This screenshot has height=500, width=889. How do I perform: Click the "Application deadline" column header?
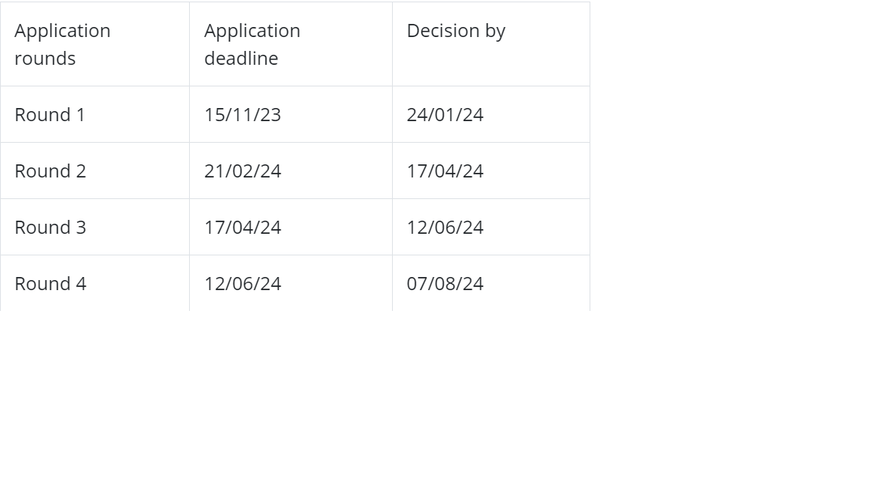252,44
